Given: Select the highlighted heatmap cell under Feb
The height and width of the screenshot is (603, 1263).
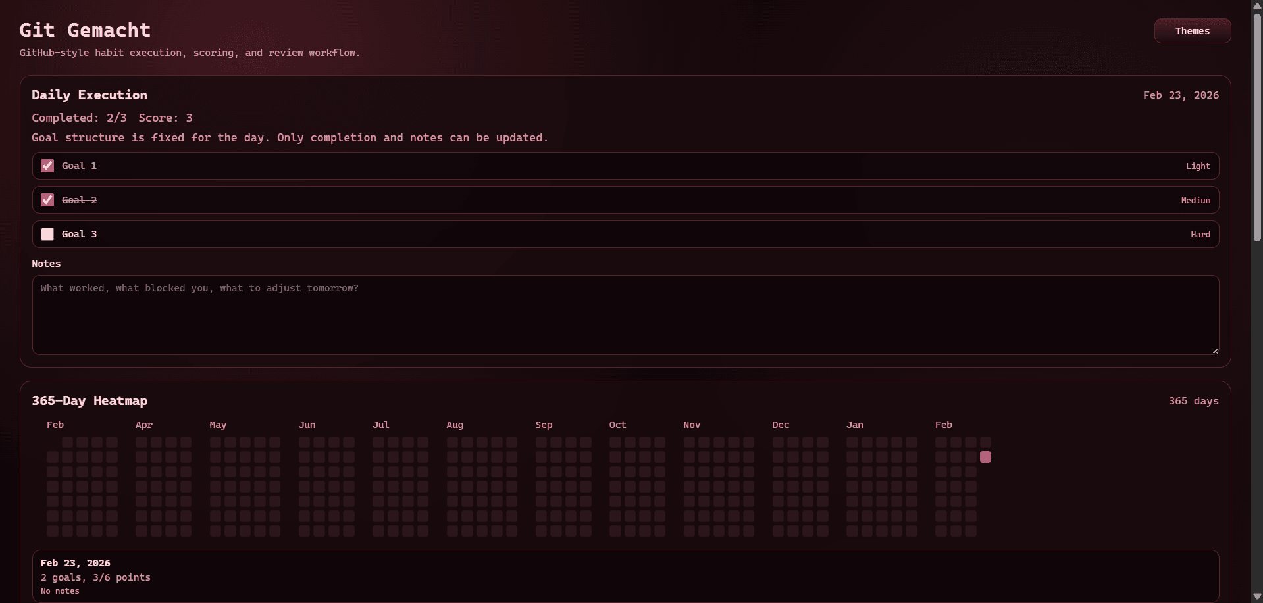Looking at the screenshot, I should point(985,456).
